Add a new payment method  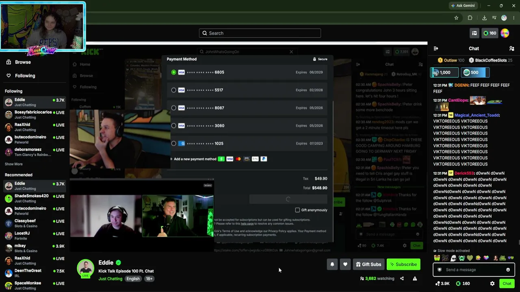tap(193, 159)
